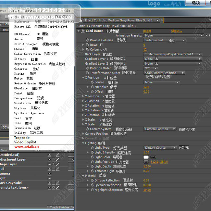The height and width of the screenshot is (211, 211).
Task: Click Reset for the Card Dance effect
Action: pyautogui.click(x=147, y=31)
